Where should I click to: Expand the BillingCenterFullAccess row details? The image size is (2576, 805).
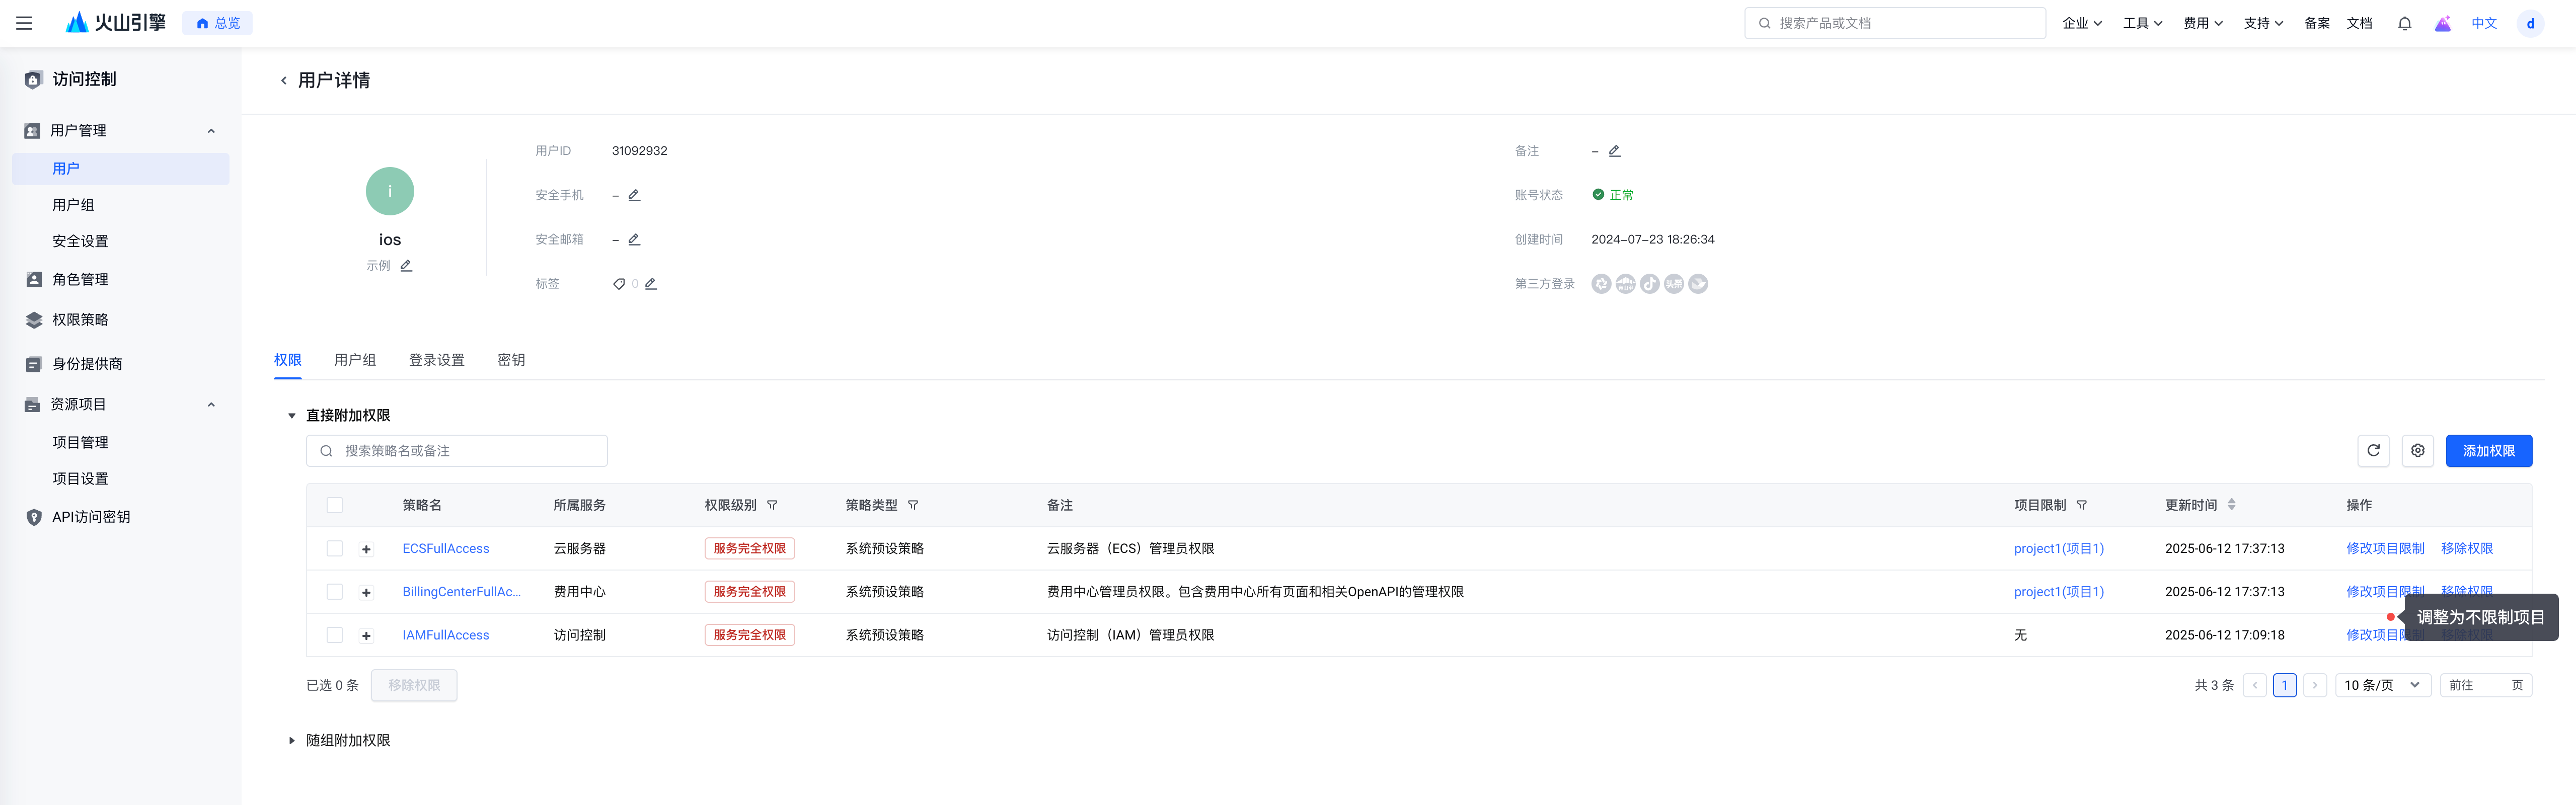coord(366,592)
